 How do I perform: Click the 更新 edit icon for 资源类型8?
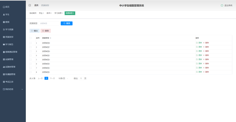197,43
